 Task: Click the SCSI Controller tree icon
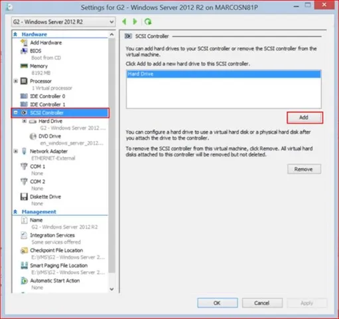(x=24, y=112)
